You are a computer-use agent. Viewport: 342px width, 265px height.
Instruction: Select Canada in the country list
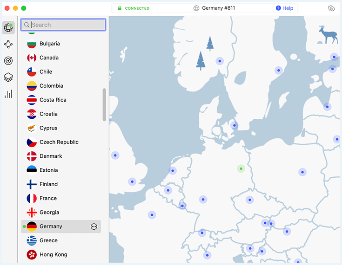pyautogui.click(x=61, y=58)
